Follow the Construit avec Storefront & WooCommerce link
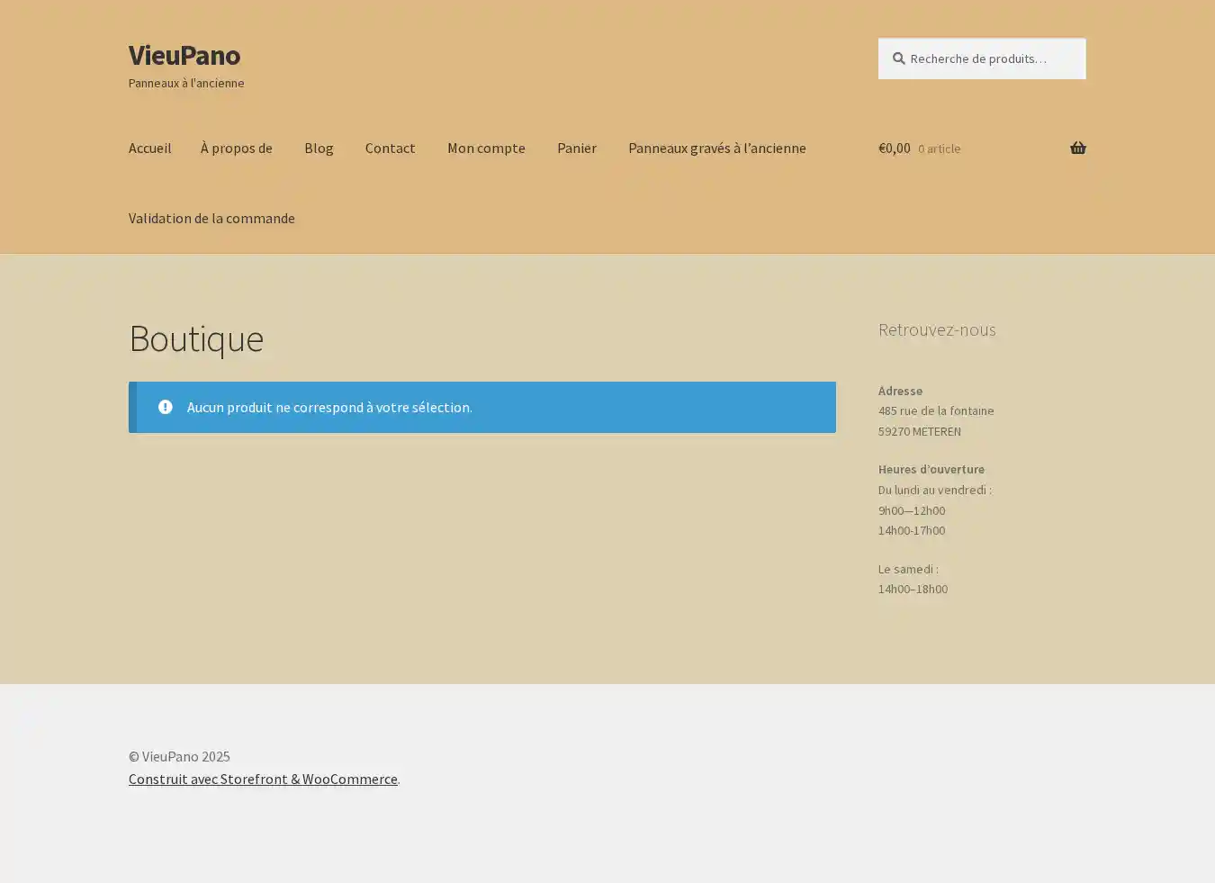Screen dimensions: 1215x883 point(263,779)
